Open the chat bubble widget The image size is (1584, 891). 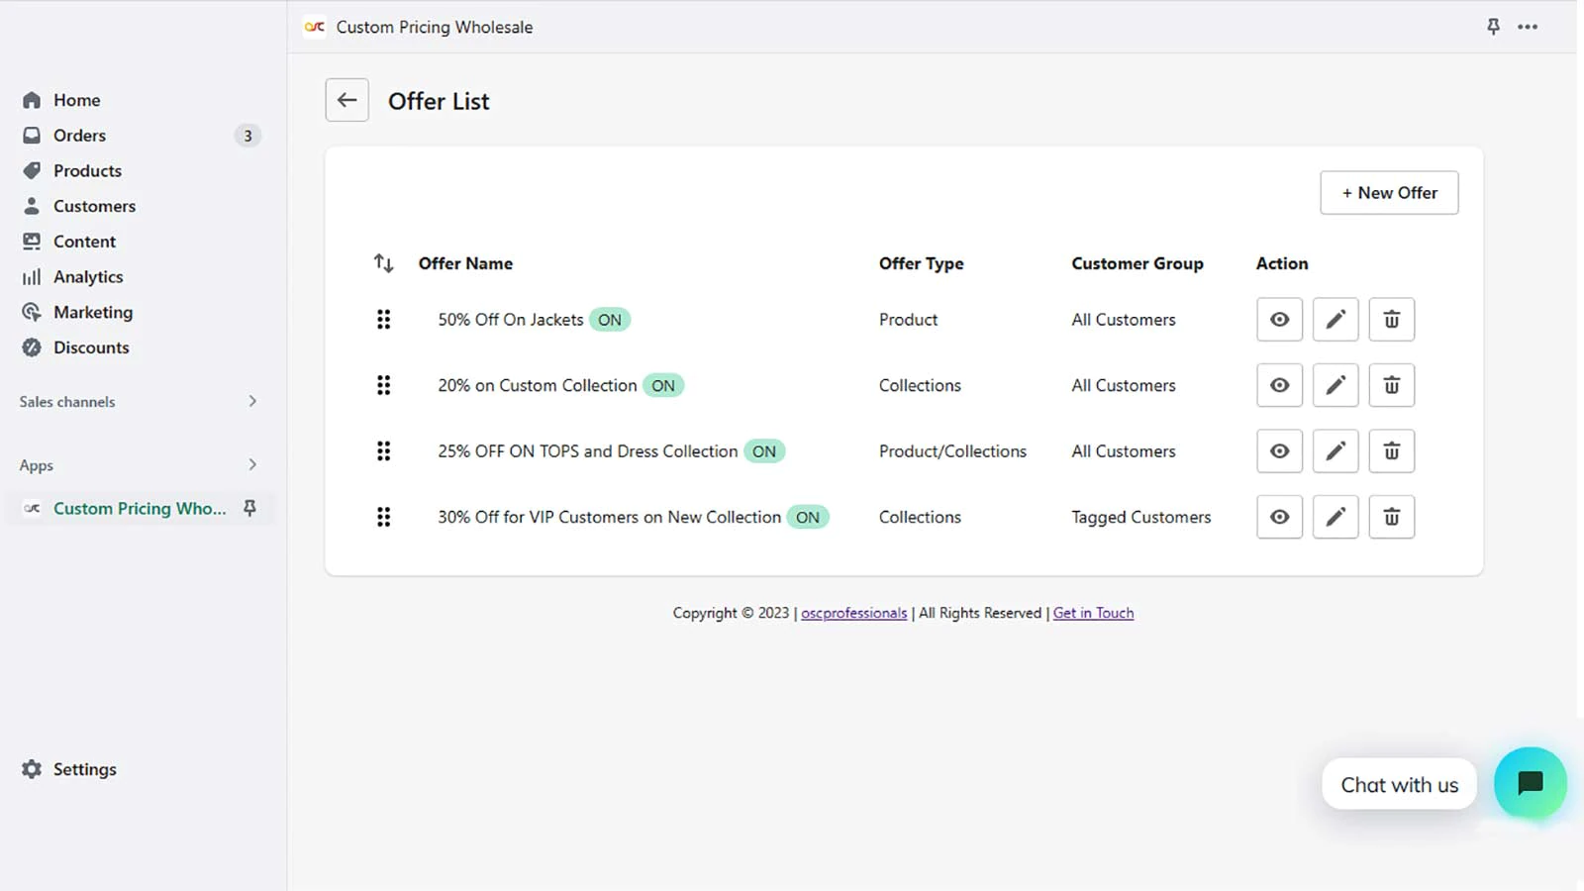pyautogui.click(x=1530, y=783)
